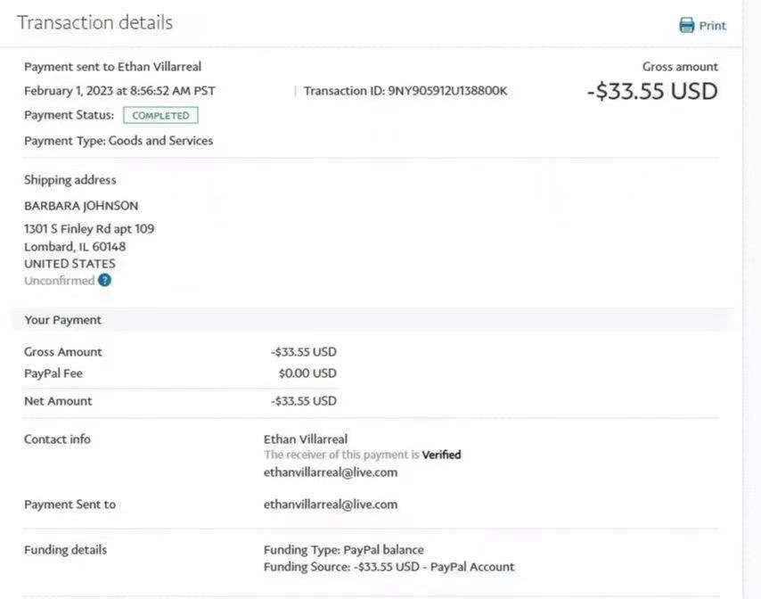Click the Print link text

click(x=712, y=26)
